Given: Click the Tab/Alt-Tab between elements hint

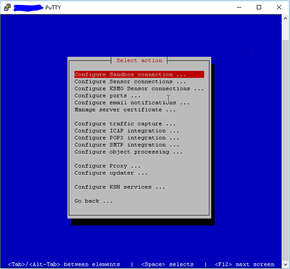Looking at the screenshot, I should [x=64, y=264].
